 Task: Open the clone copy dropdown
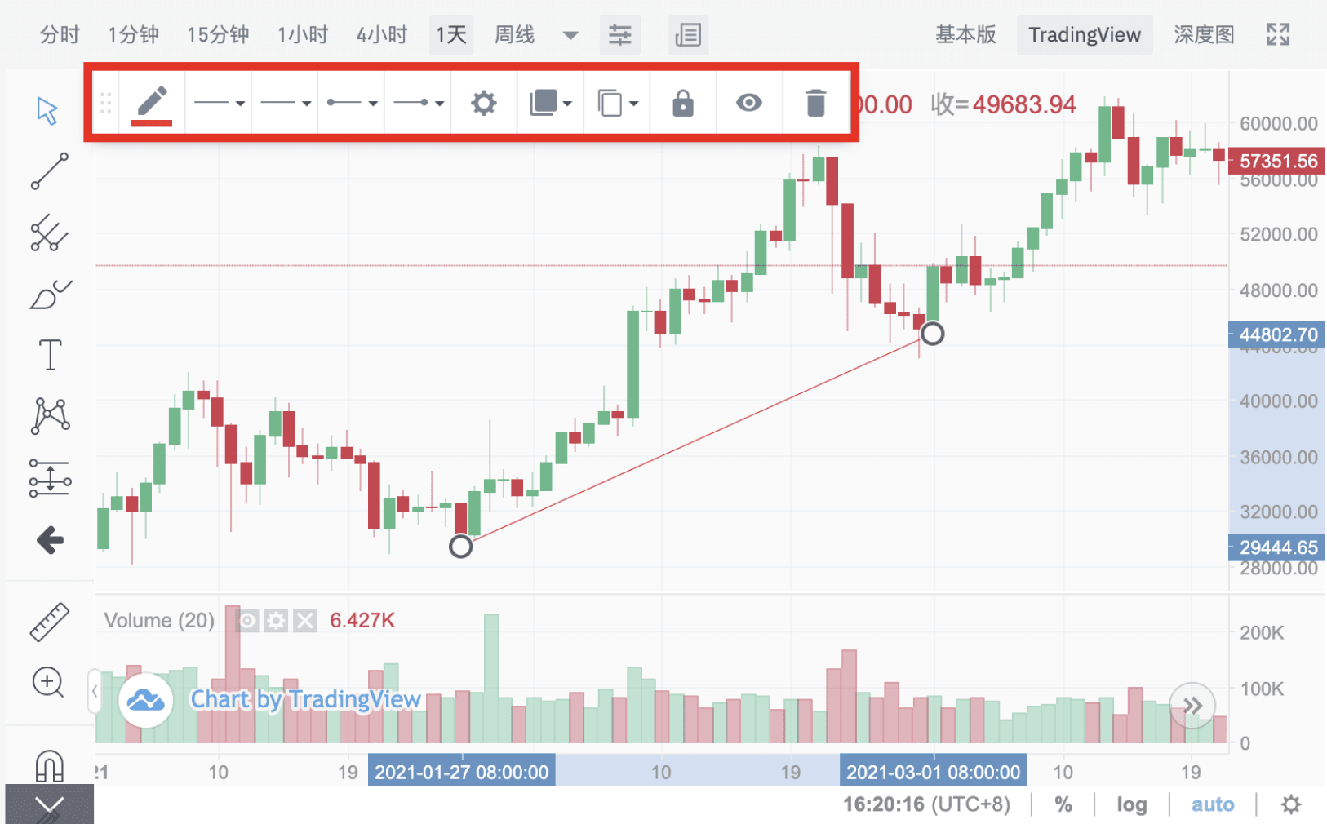point(617,104)
